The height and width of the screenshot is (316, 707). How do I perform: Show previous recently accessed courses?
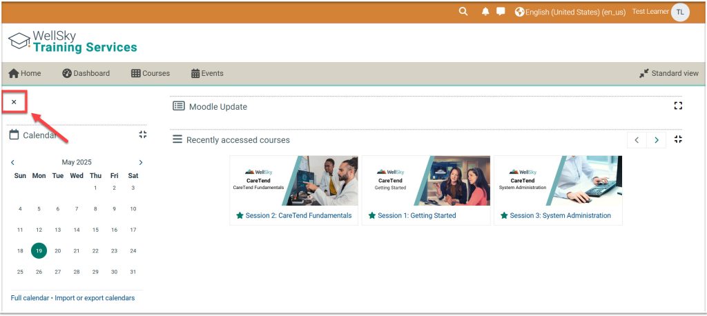pyautogui.click(x=637, y=140)
